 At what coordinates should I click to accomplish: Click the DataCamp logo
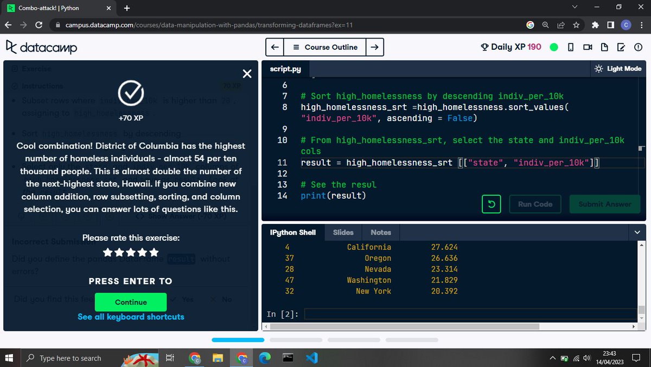click(41, 48)
